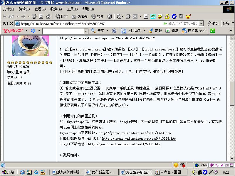Click the blocked popup icon in status bar
Viewport: 235px width, 176px height.
[x=183, y=165]
